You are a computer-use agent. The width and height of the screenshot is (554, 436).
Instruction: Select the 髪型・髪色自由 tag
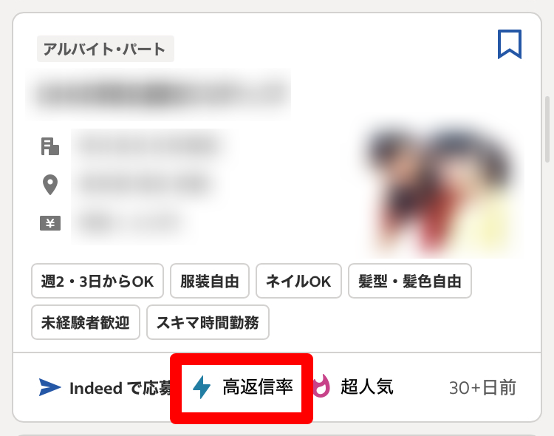point(410,281)
